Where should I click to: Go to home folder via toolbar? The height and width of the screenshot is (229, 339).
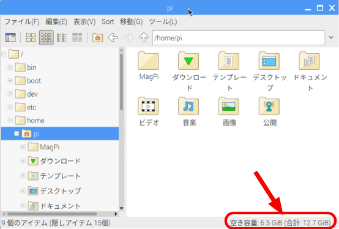pos(97,37)
